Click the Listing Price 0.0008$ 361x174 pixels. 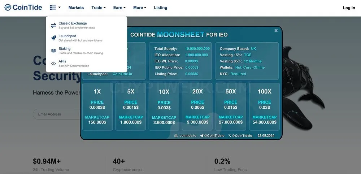[x=192, y=74]
